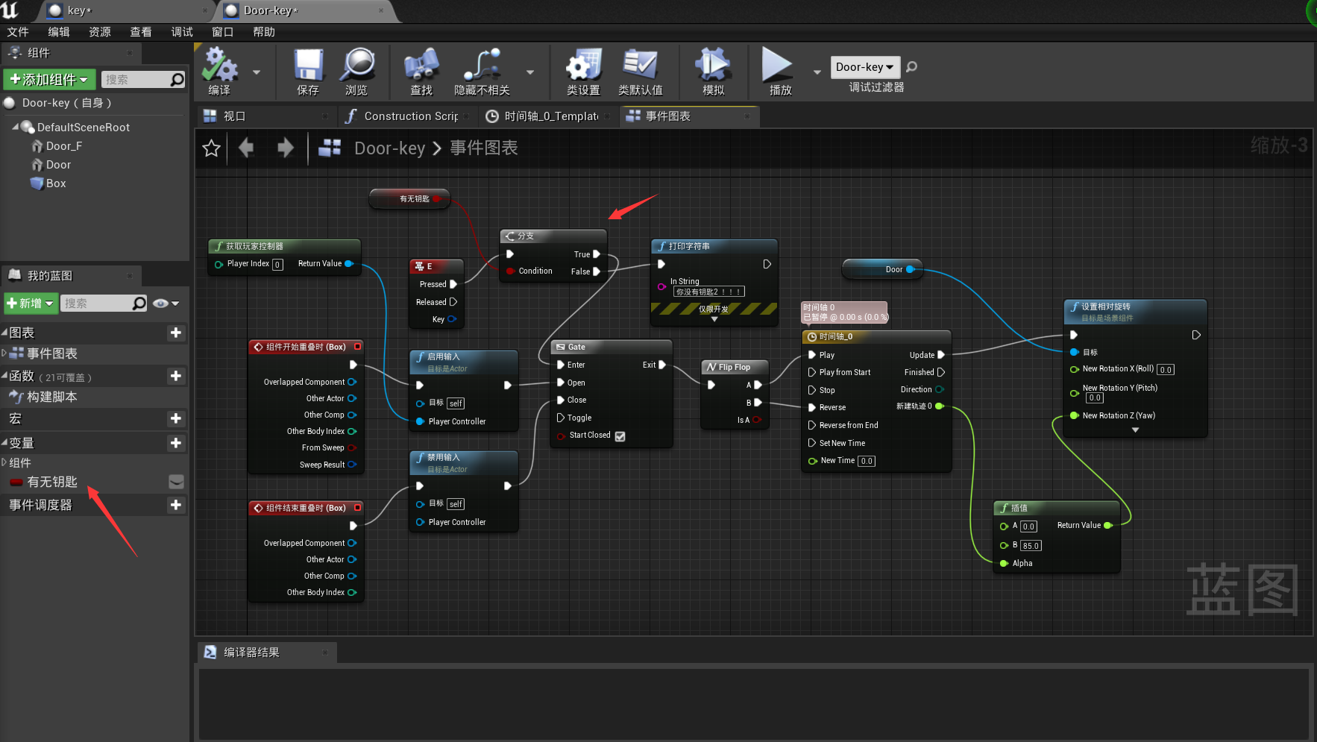Click the Simulate (模拟) toolbar icon
Viewport: 1317px width, 742px height.
coord(713,66)
